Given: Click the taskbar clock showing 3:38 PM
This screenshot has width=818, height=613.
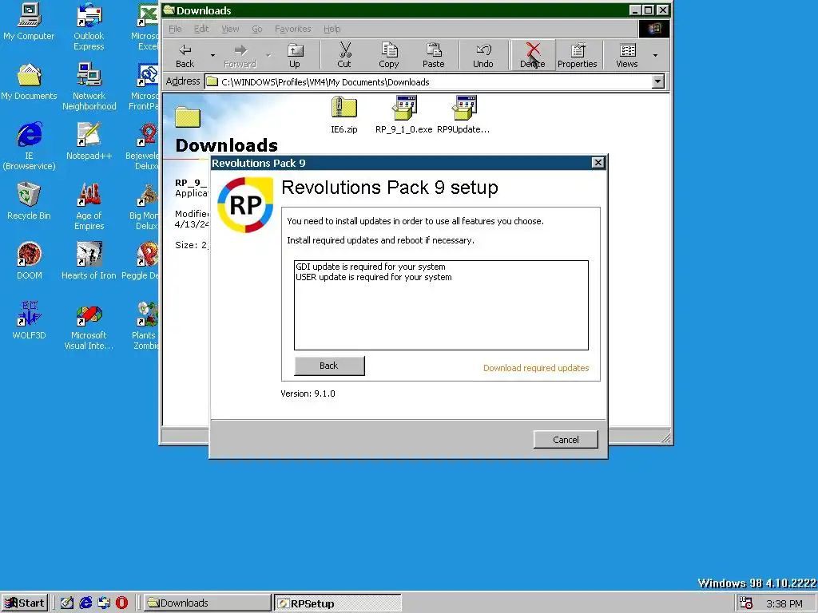Looking at the screenshot, I should click(784, 603).
